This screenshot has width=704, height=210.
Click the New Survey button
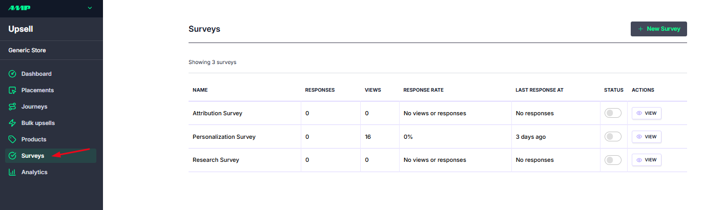658,29
